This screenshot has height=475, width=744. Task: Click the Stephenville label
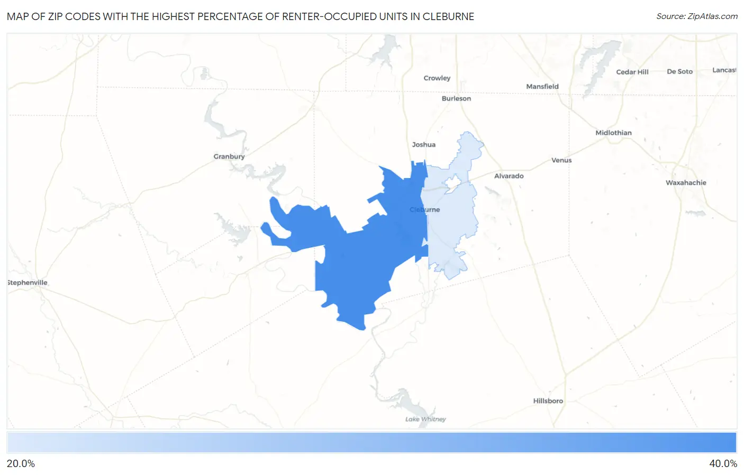tap(28, 283)
